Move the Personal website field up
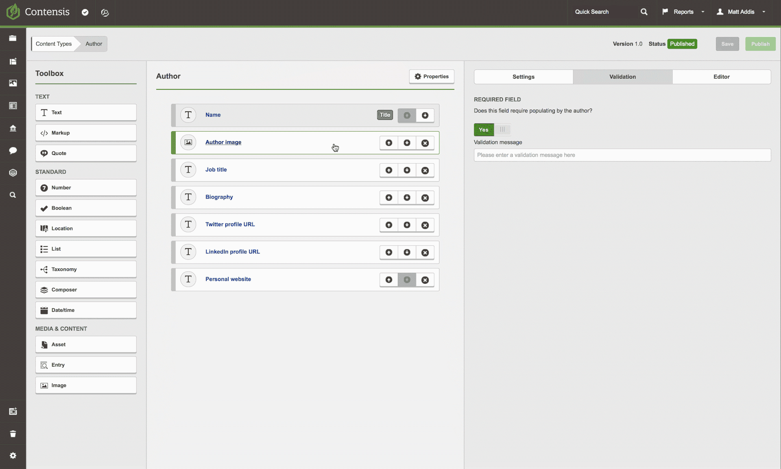Screen dimensions: 781x469 tap(389, 280)
